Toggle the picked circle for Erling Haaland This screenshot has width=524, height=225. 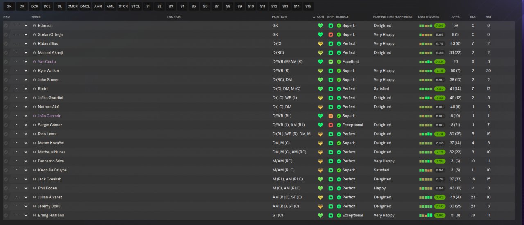pos(6,215)
